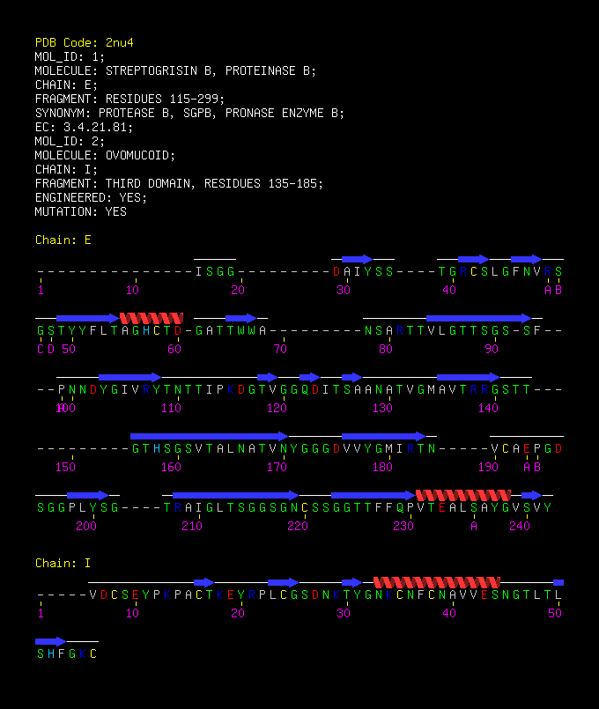599x709 pixels.
Task: Select the 'ENGINEERED: YES;' line
Action: click(x=91, y=197)
